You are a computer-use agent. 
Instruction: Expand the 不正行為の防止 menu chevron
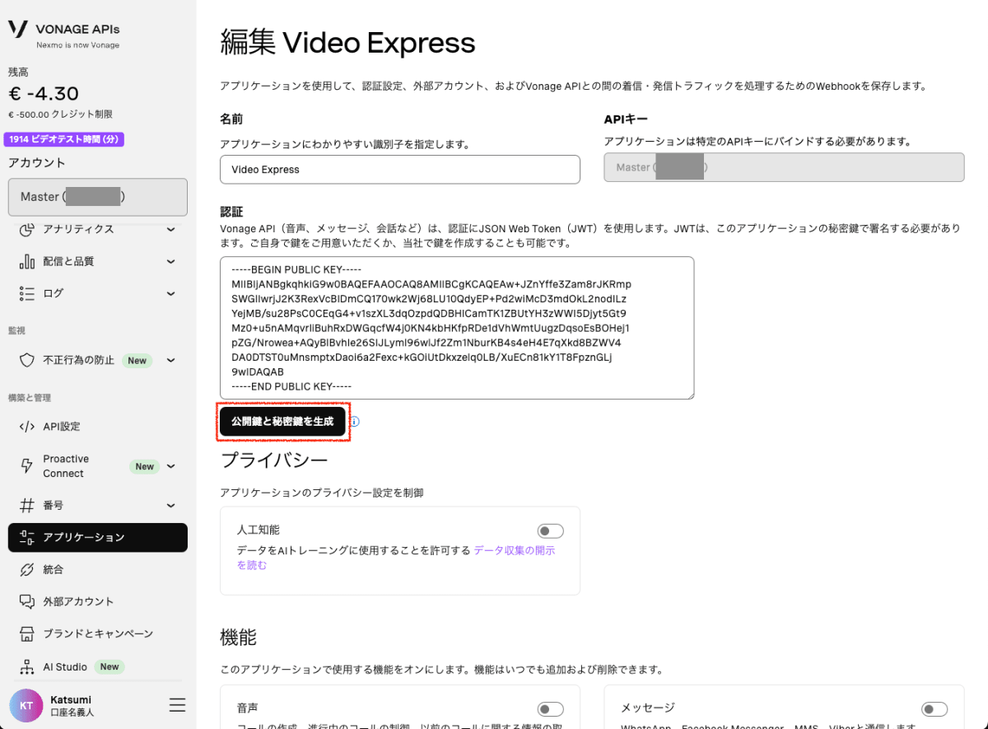click(x=171, y=360)
